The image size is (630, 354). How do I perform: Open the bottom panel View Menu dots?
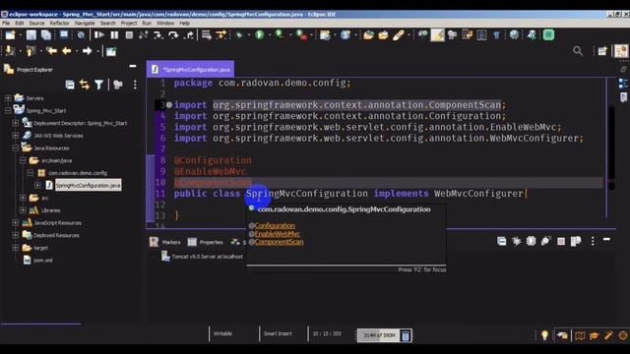pos(593,241)
